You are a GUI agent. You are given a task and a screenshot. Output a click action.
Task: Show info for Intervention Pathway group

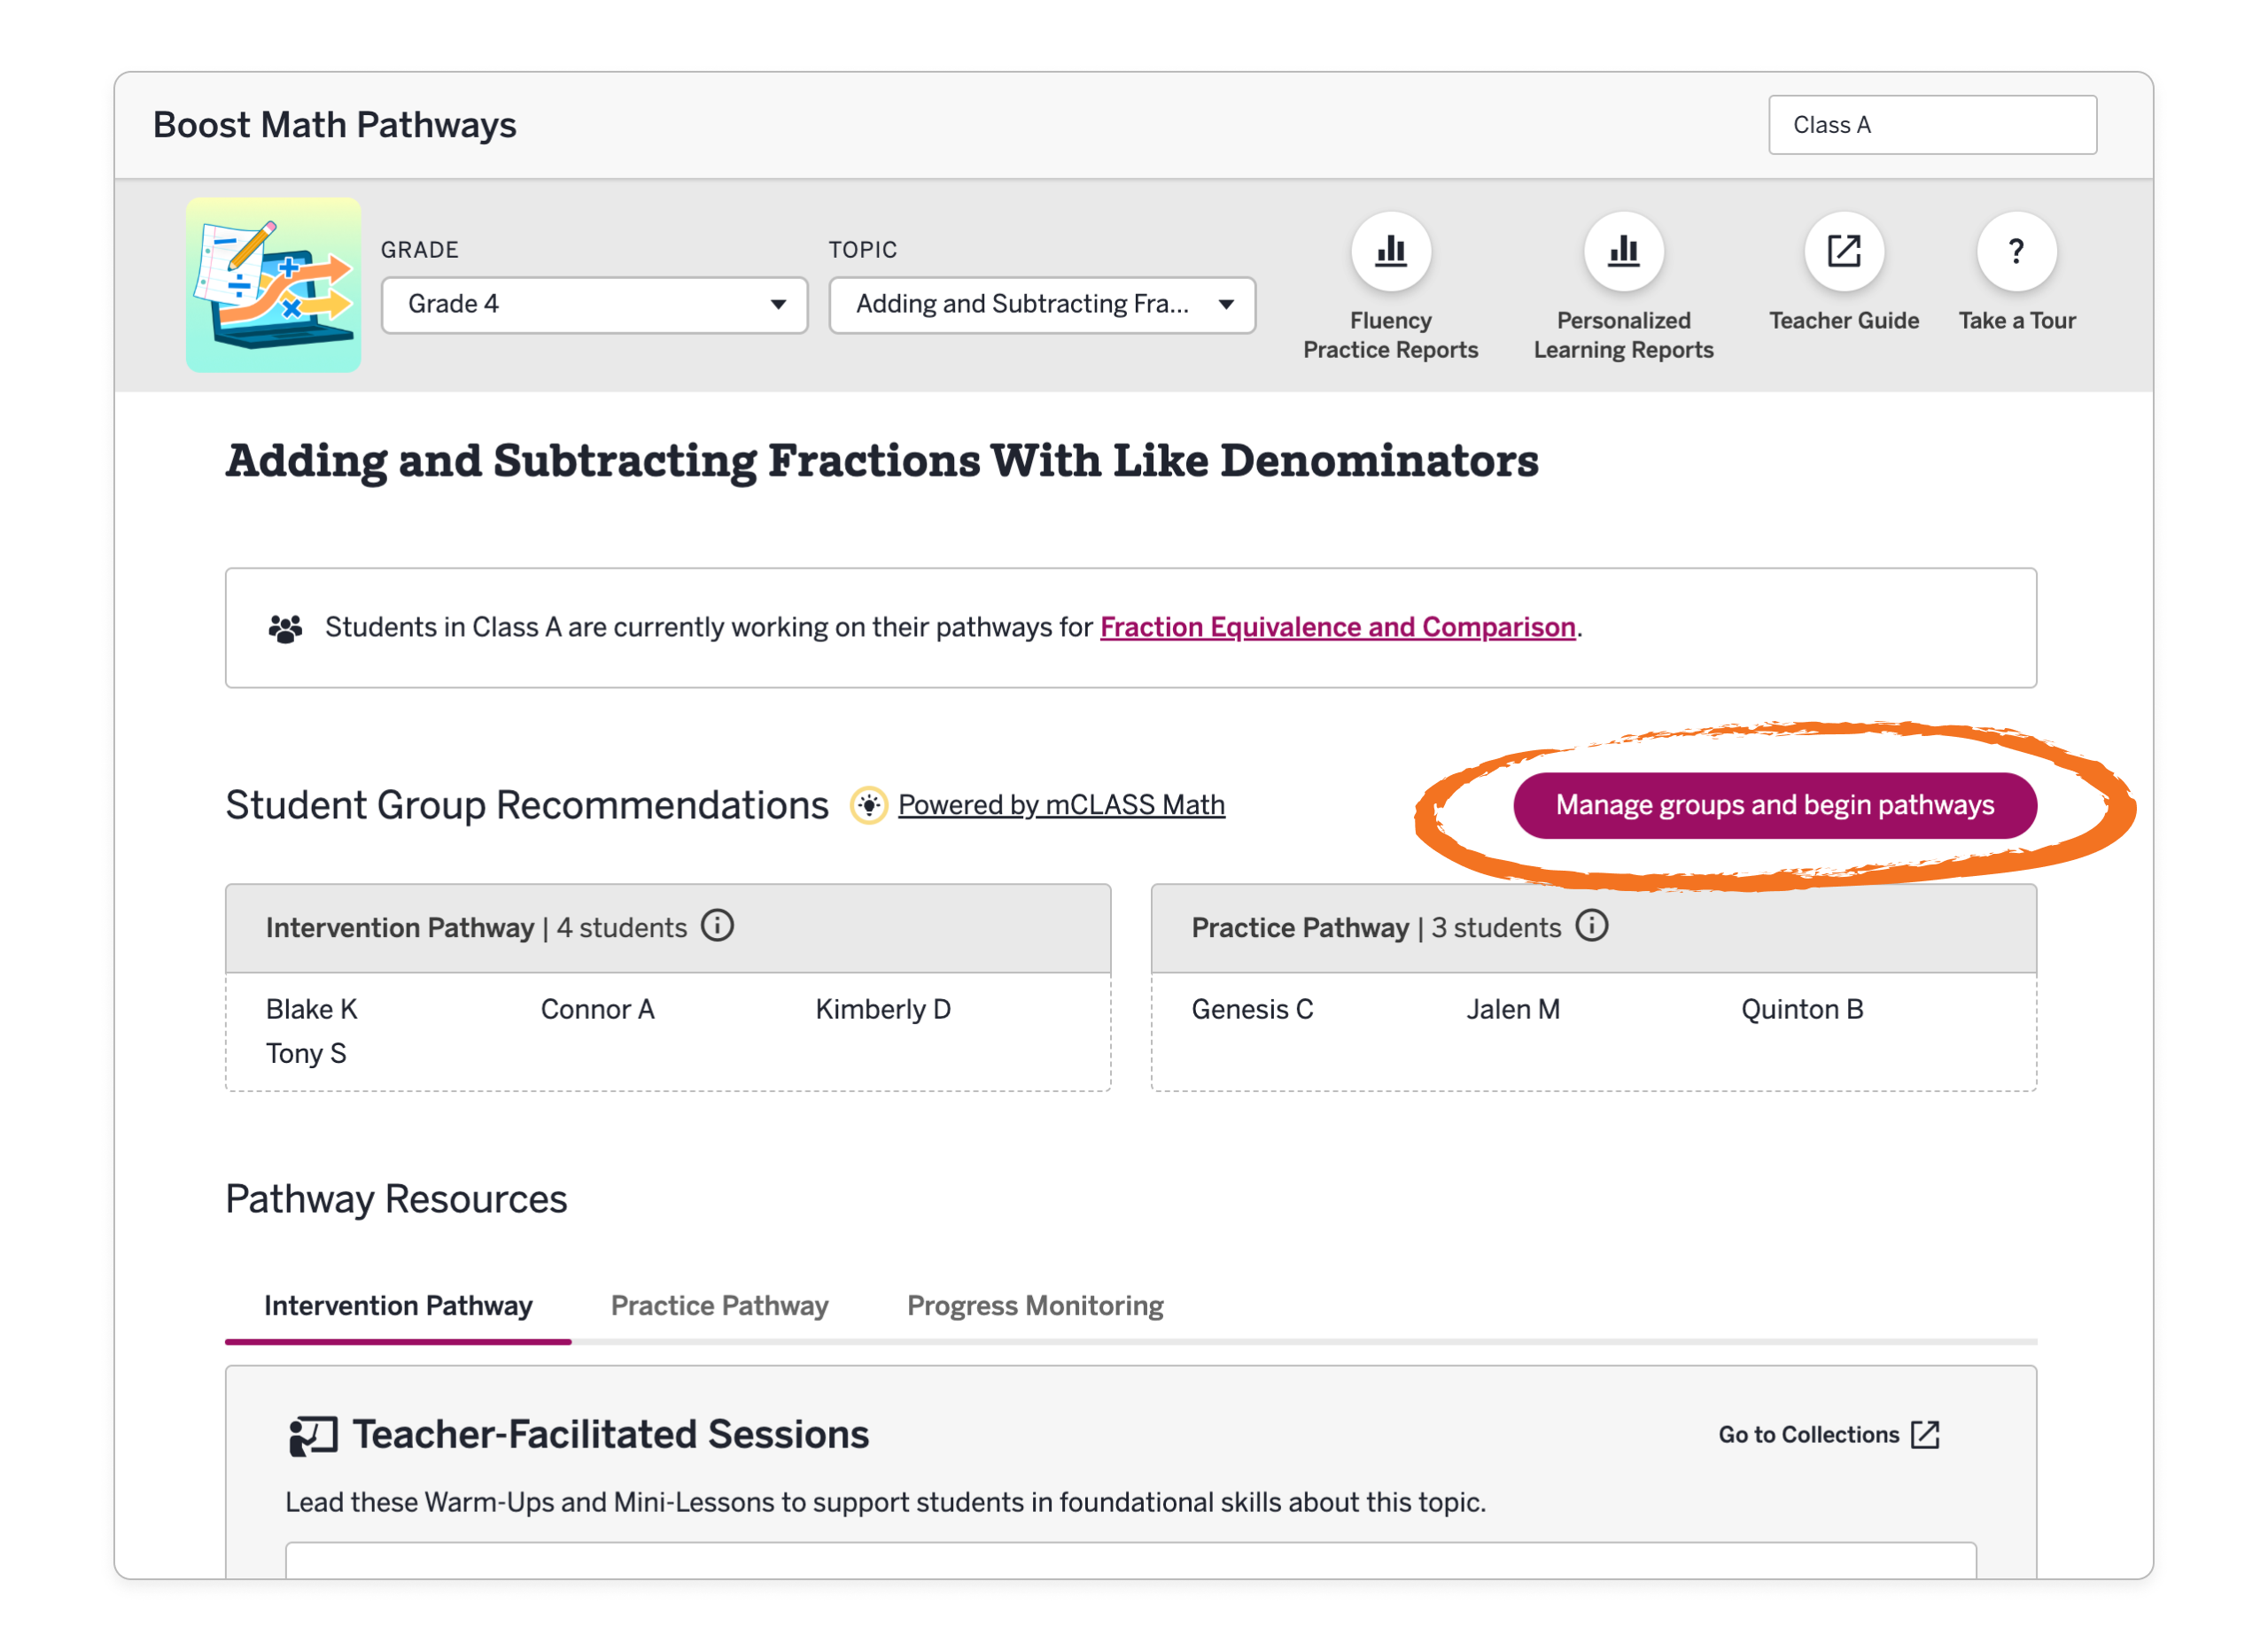coord(717,926)
